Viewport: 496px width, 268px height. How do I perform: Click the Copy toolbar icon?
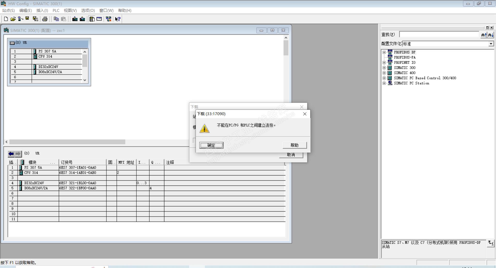(x=56, y=19)
